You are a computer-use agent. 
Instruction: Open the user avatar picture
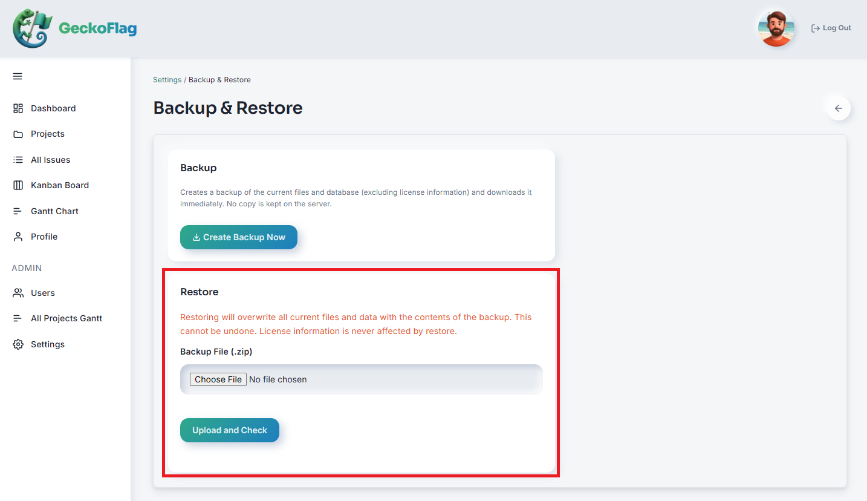pyautogui.click(x=776, y=28)
